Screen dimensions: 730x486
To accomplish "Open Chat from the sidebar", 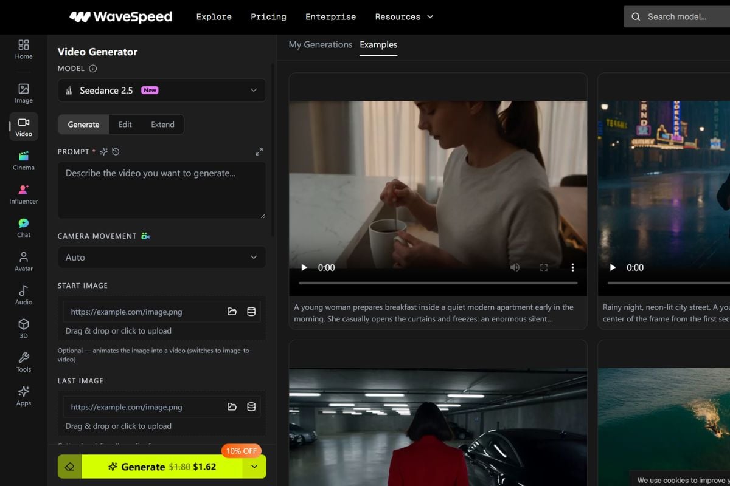I will [x=24, y=228].
